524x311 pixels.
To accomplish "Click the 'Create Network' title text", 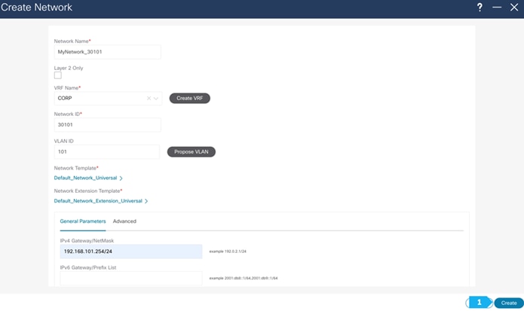I will click(x=36, y=8).
